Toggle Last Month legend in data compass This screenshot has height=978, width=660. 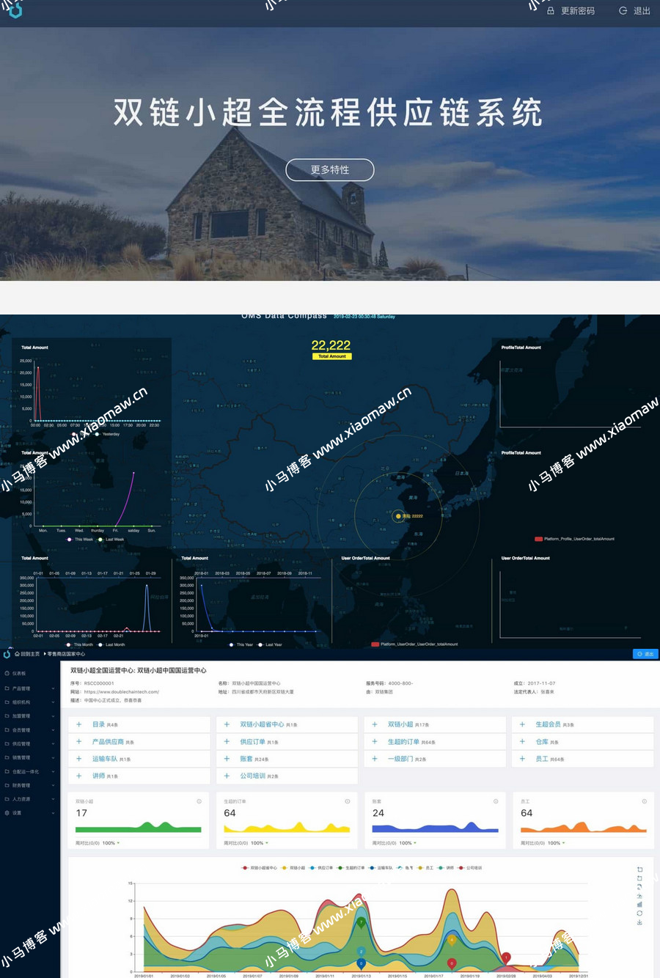(111, 645)
